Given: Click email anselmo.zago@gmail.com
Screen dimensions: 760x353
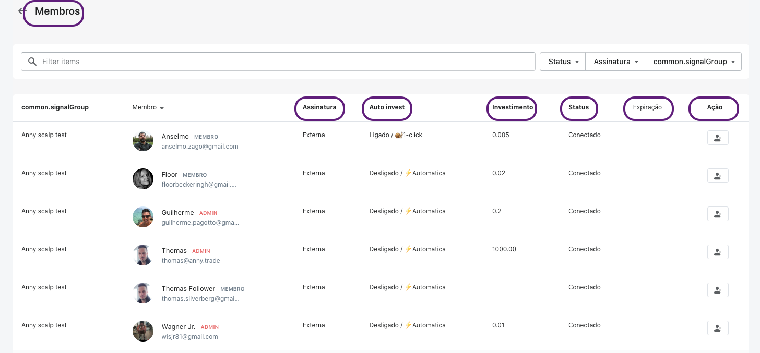Looking at the screenshot, I should pyautogui.click(x=200, y=147).
